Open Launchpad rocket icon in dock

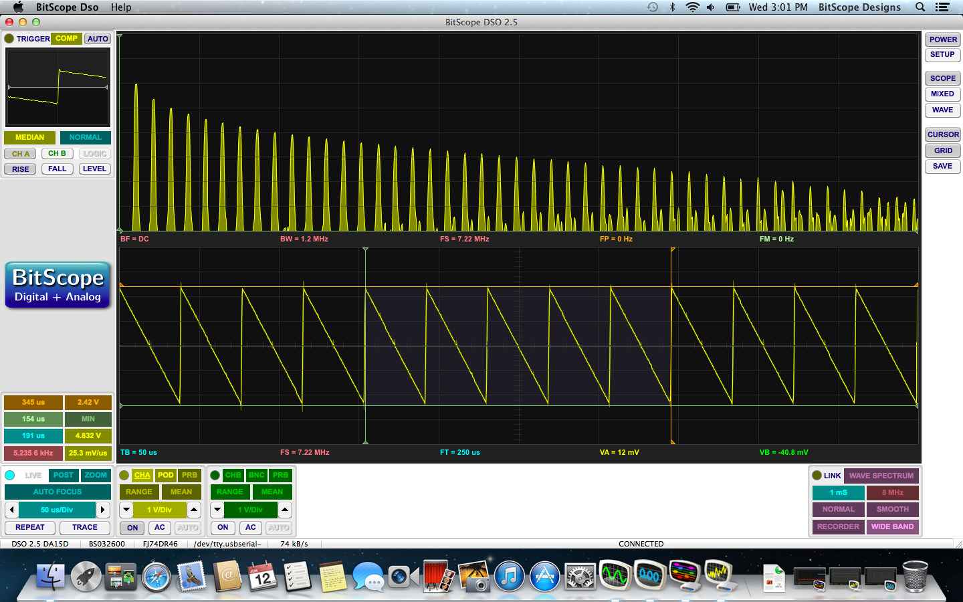pos(86,576)
